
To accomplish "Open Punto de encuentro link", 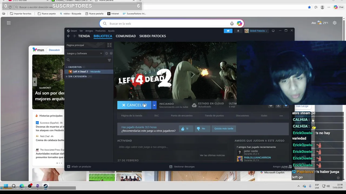I will pyautogui.click(x=182, y=116).
